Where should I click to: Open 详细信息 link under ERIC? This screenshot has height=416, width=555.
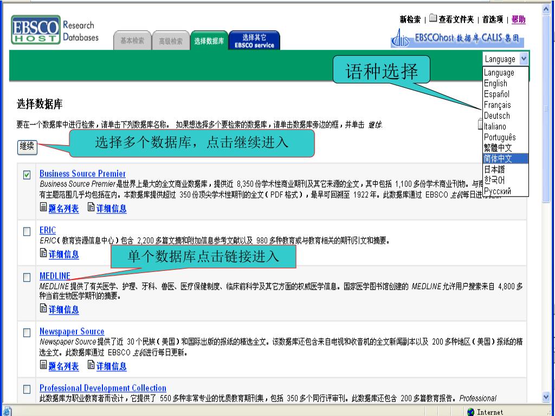coord(64,255)
